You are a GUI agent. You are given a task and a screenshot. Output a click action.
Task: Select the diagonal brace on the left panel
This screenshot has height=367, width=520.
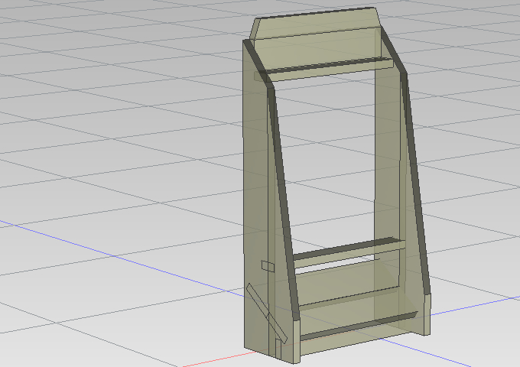(266, 313)
